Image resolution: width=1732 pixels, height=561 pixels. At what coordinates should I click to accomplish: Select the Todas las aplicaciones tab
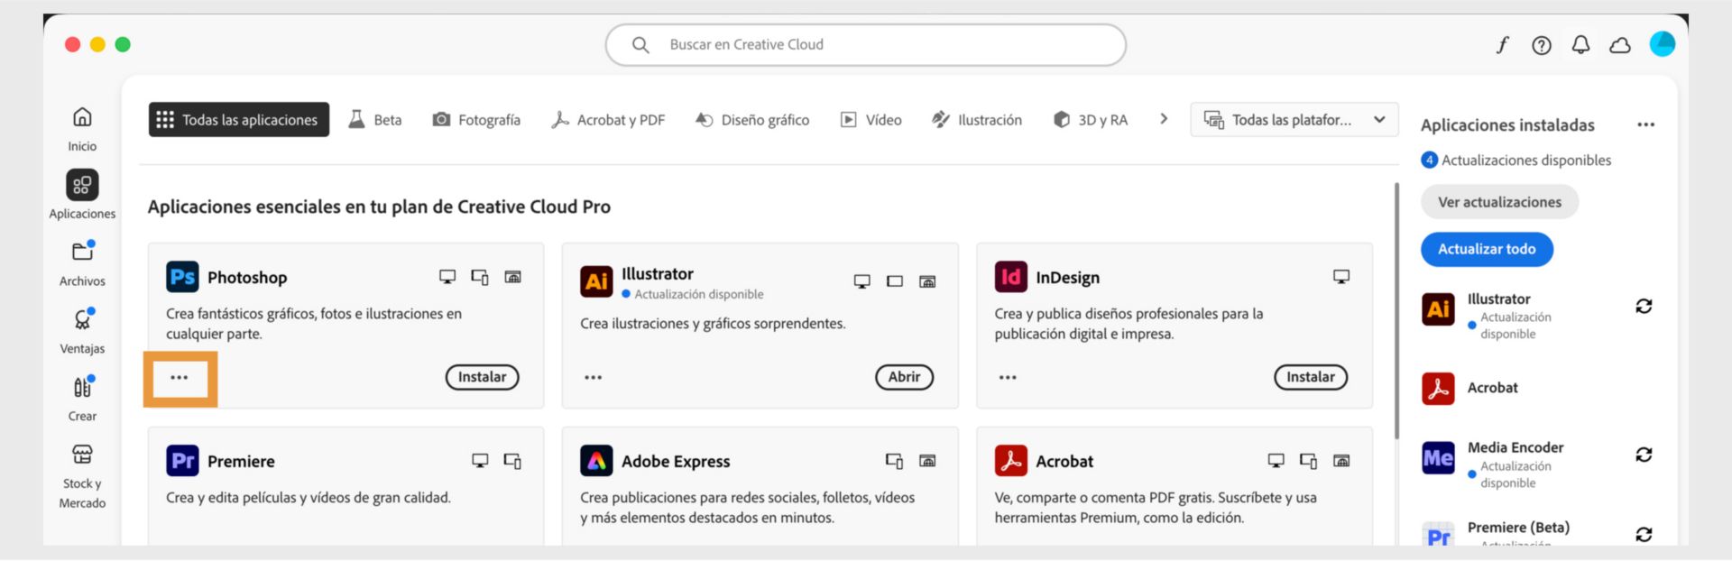(x=239, y=119)
